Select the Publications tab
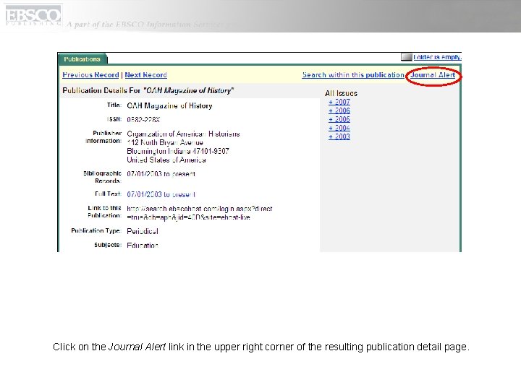 click(x=82, y=59)
